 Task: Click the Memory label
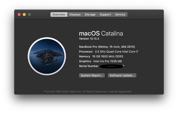pyautogui.click(x=84, y=56)
